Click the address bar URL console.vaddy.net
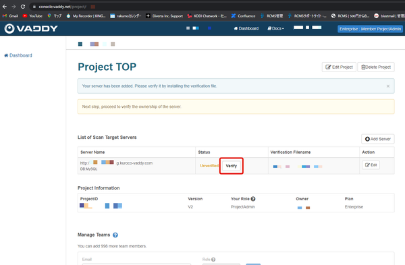Screen dimensions: 405x265 pyautogui.click(x=62, y=7)
